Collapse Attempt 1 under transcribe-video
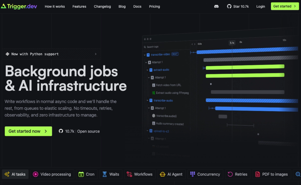301x185 pixels. [x=146, y=62]
